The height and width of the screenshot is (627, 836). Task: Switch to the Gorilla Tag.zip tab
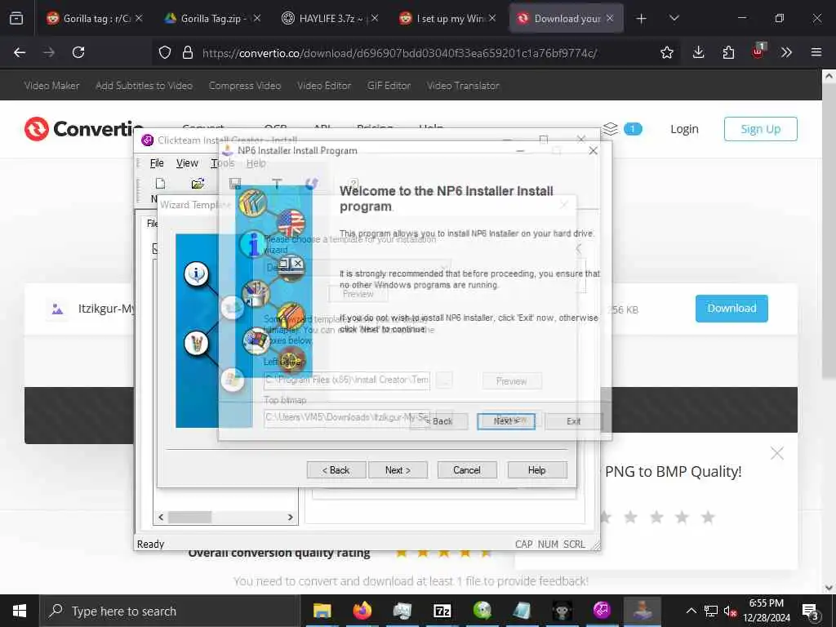pos(211,19)
